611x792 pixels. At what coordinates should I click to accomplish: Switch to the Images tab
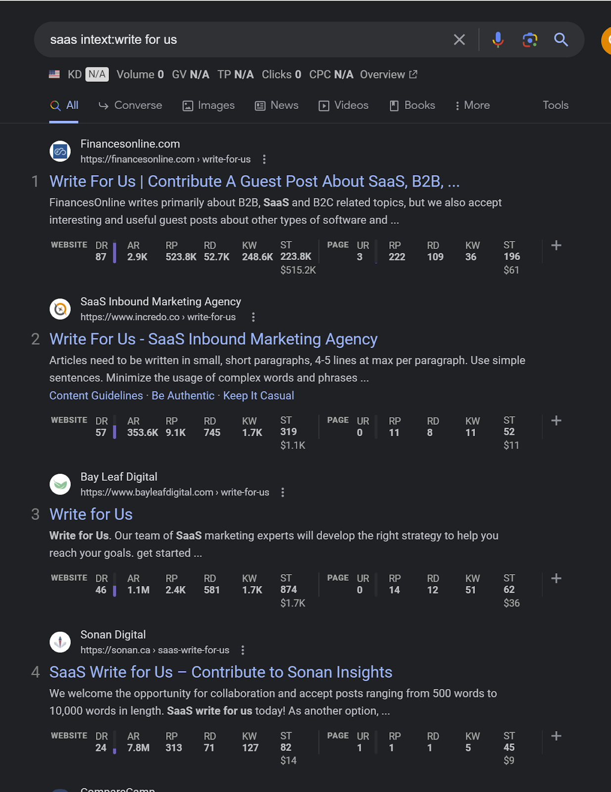pyautogui.click(x=208, y=105)
